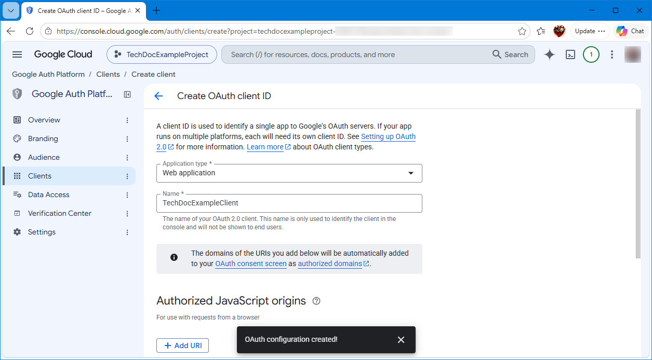Go to Google Auth Platform breadcrumb
Screen dimensions: 652x360
[x=48, y=74]
